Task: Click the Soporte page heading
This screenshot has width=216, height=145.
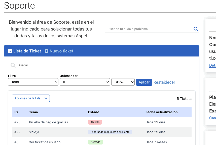Action: tap(19, 6)
